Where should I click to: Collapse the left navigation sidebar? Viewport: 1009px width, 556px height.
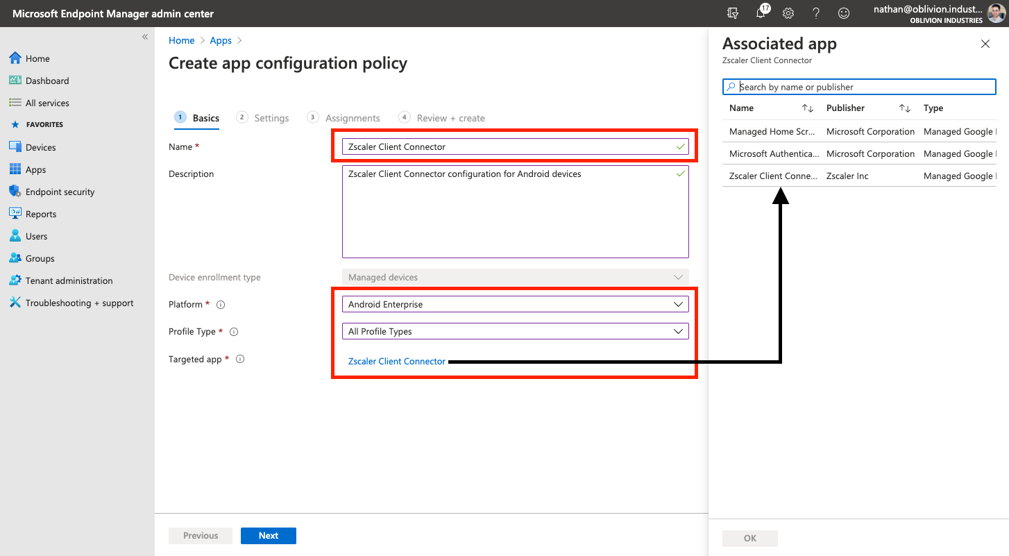145,37
